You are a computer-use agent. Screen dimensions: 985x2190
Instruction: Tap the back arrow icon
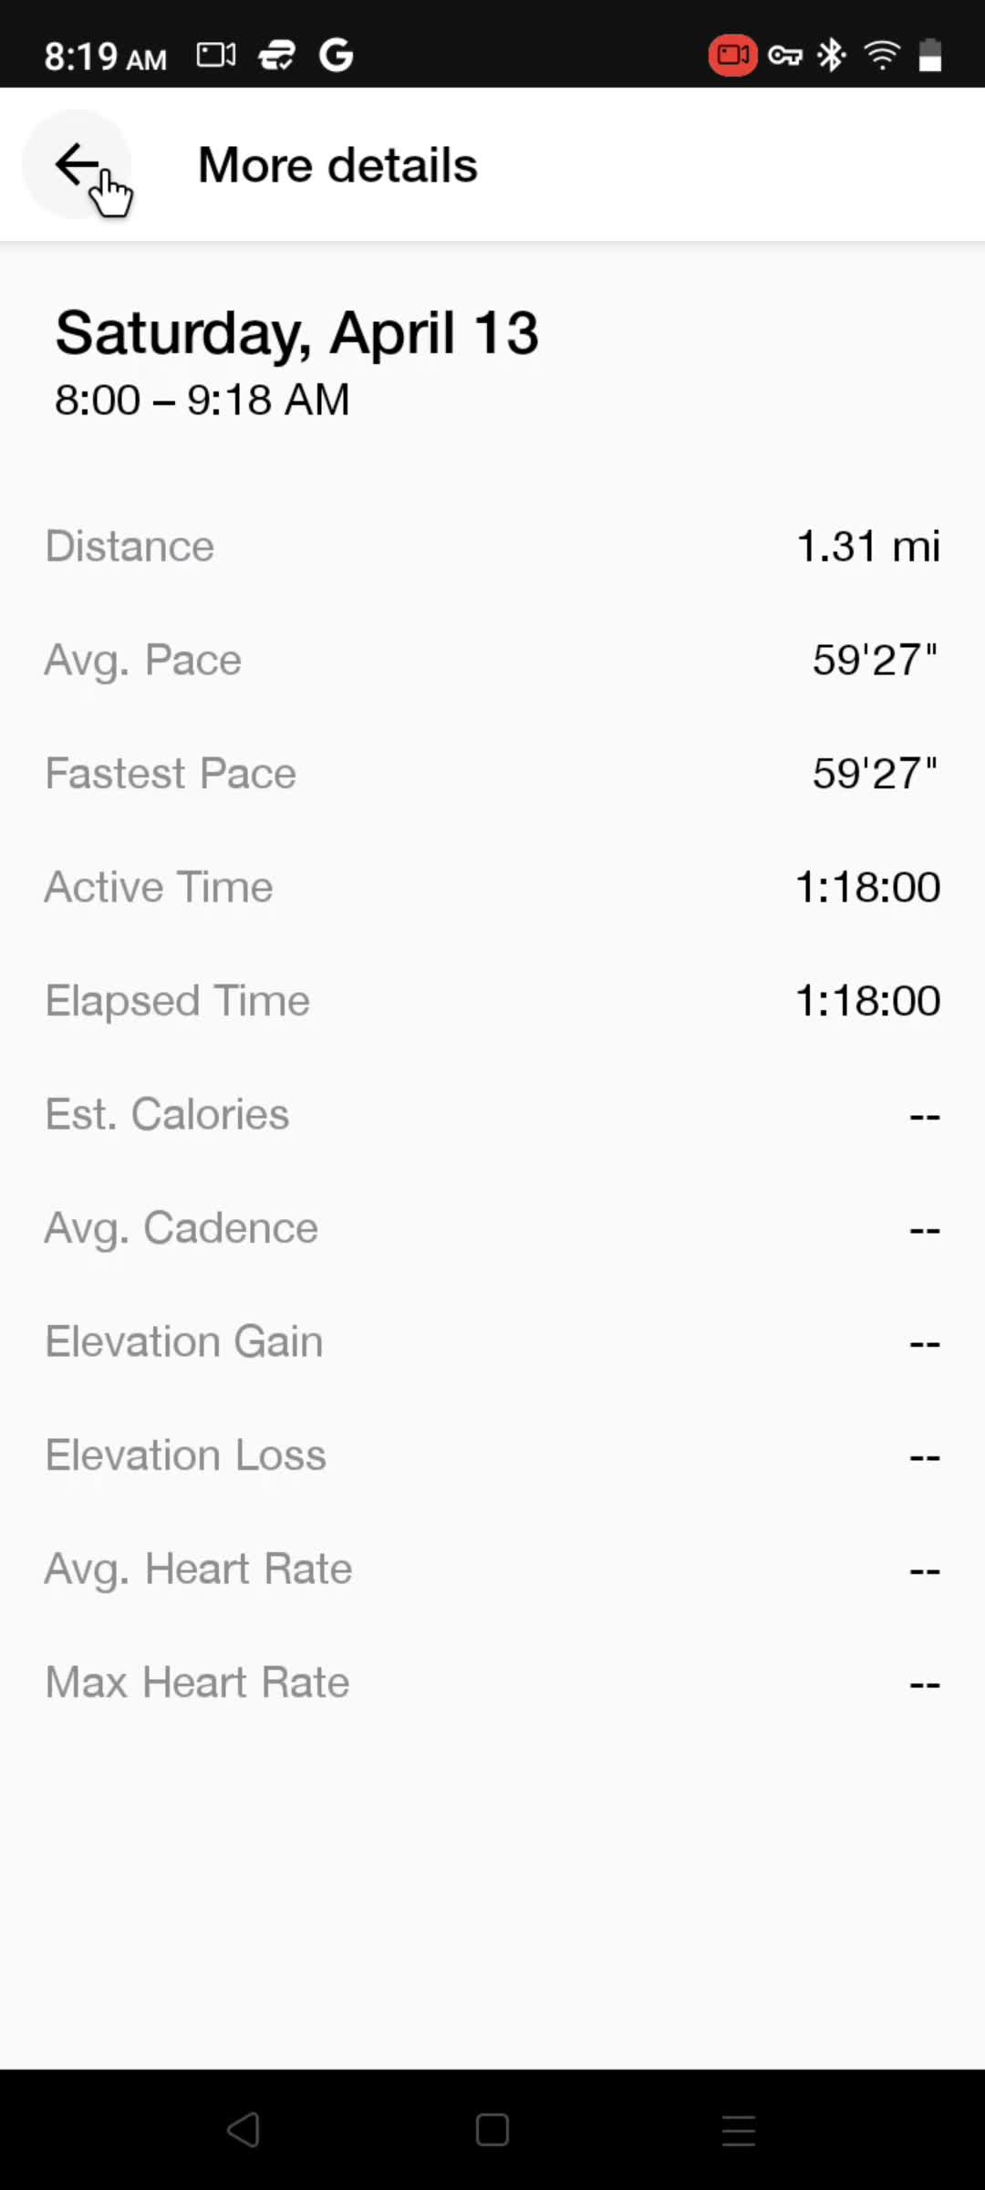coord(77,164)
